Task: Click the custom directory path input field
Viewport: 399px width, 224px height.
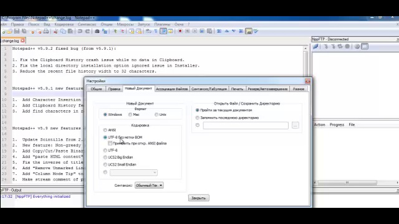Action: (246, 125)
